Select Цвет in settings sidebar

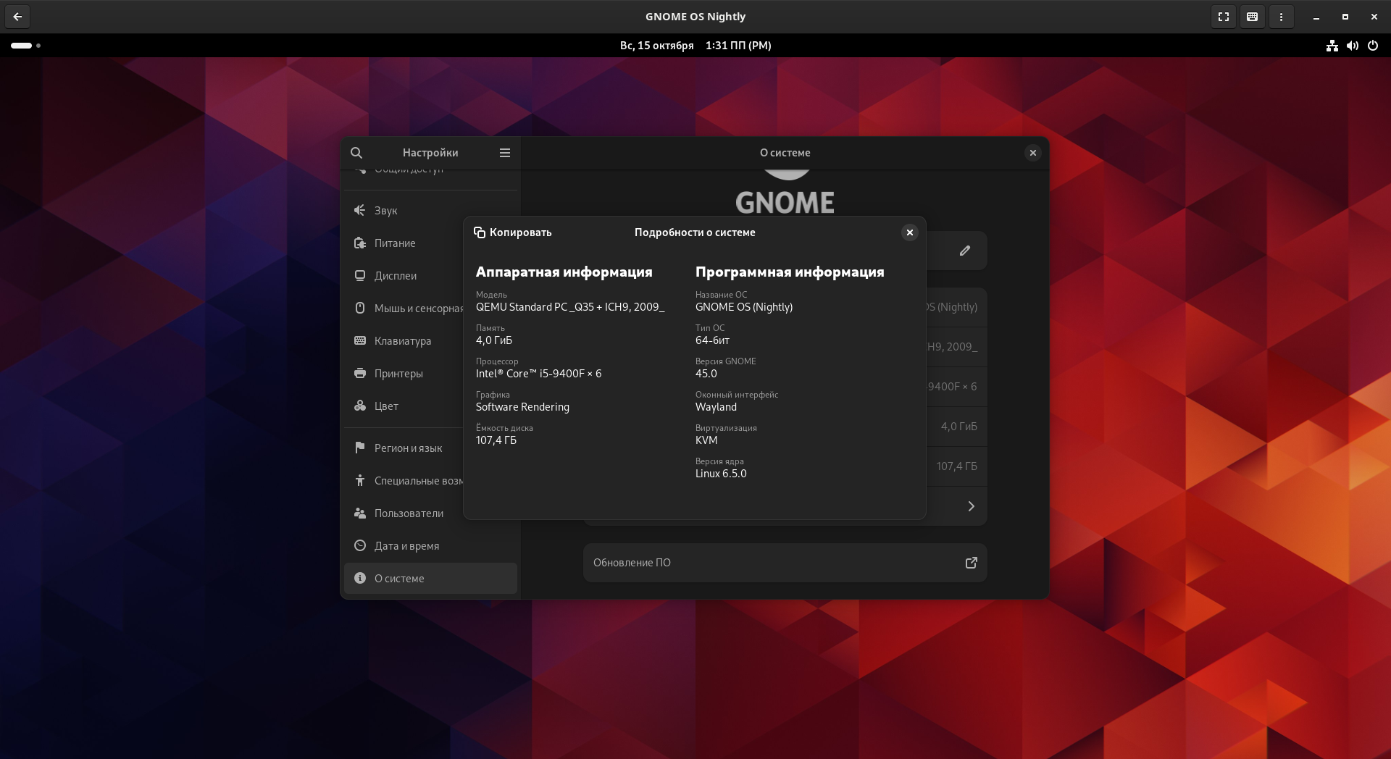point(404,406)
